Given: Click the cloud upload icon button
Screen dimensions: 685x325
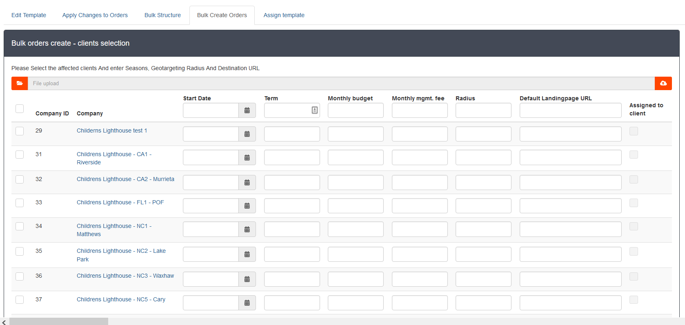Looking at the screenshot, I should pyautogui.click(x=663, y=83).
